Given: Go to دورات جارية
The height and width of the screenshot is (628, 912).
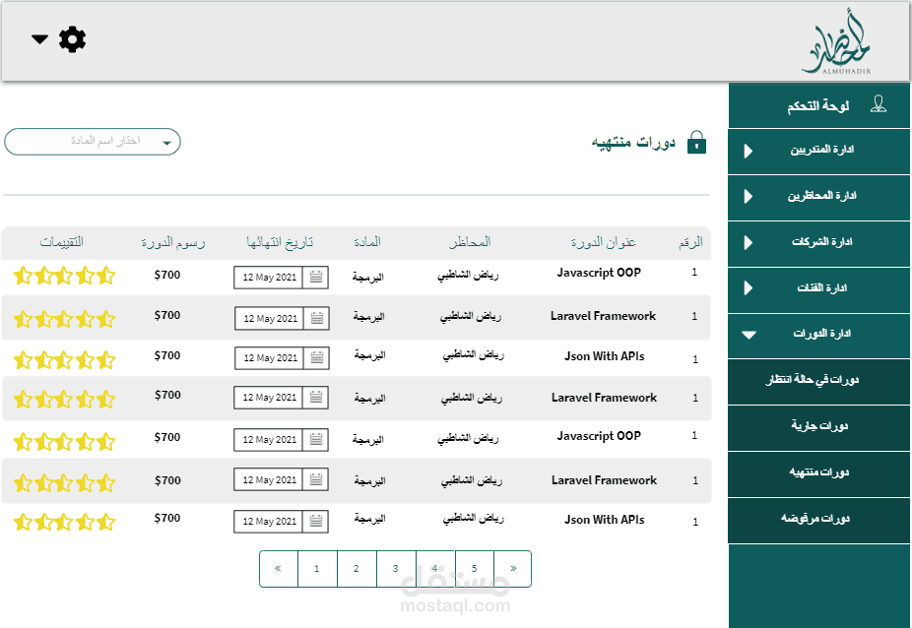Looking at the screenshot, I should [819, 427].
